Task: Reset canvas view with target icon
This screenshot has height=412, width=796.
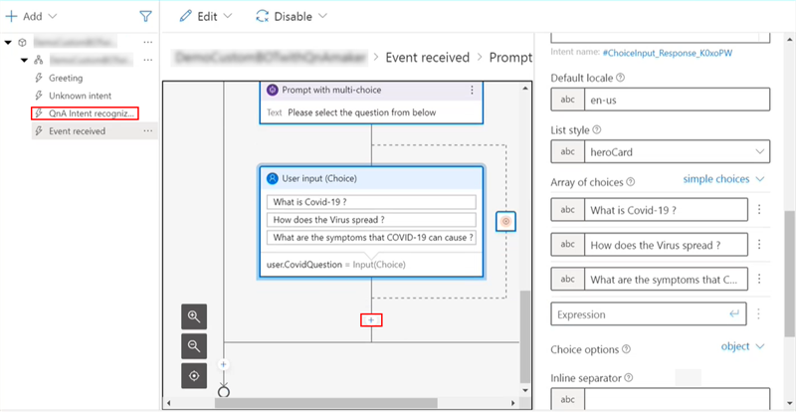Action: (x=194, y=376)
